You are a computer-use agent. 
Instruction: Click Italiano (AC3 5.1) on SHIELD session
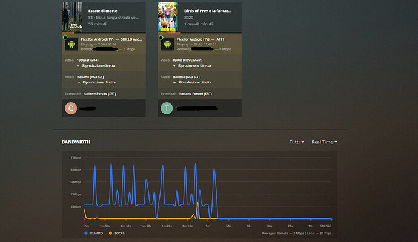coord(90,77)
